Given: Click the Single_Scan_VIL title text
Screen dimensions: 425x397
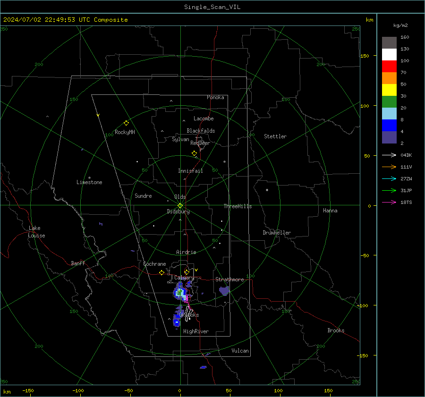Looking at the screenshot, I should coord(212,7).
